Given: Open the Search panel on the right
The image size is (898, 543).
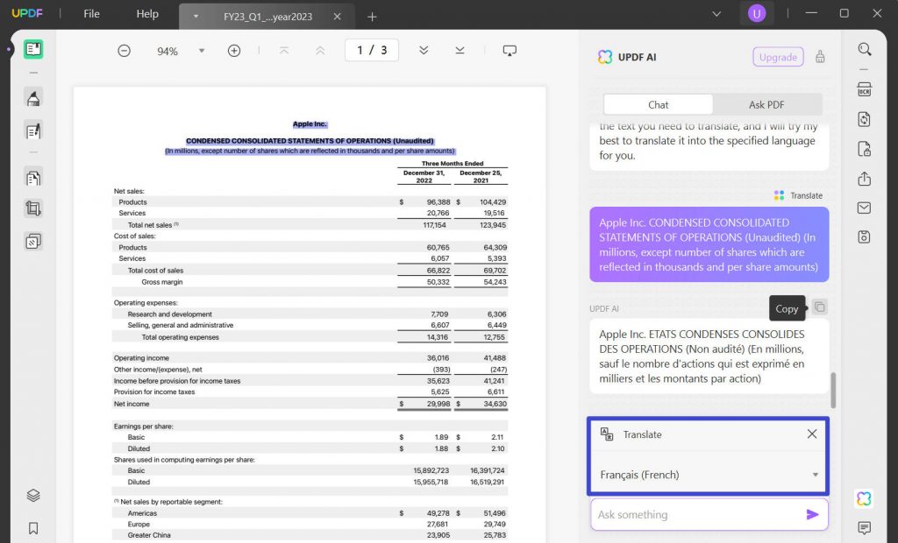Looking at the screenshot, I should click(864, 49).
